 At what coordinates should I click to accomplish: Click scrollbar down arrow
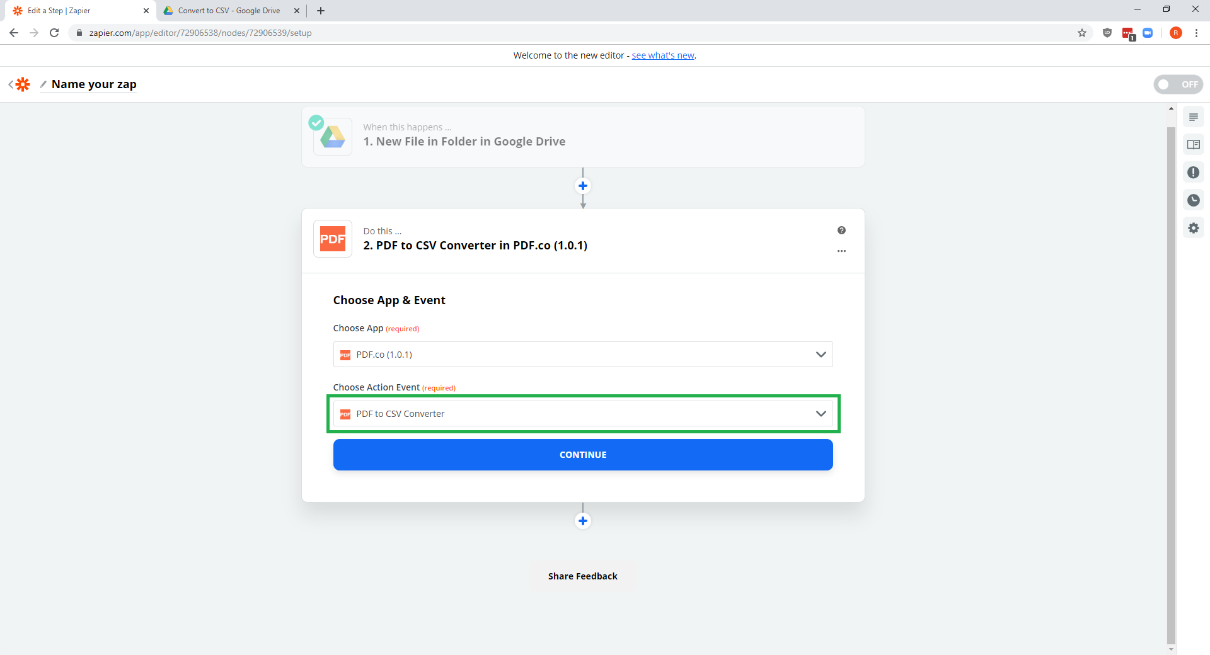[1171, 649]
